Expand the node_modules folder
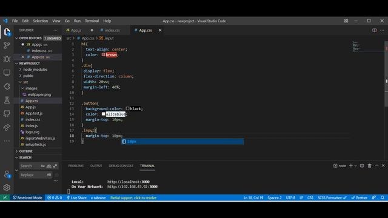 point(20,70)
